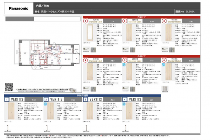Viewport: 210px width, 140px height.
Task: Select the blue square number 1 storage badge
Action: pos(7,99)
